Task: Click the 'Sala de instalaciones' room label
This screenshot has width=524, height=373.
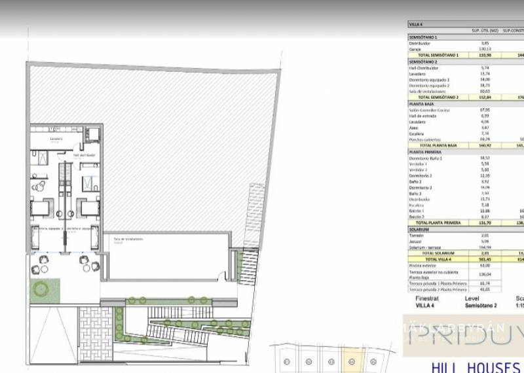Action: 125,240
